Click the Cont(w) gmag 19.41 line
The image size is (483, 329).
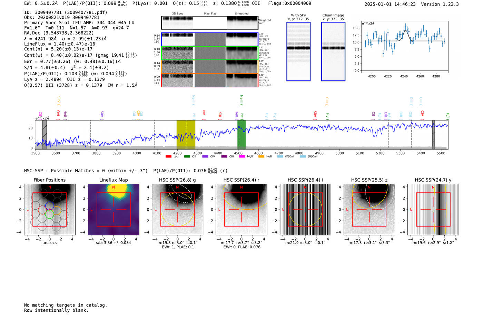point(80,55)
